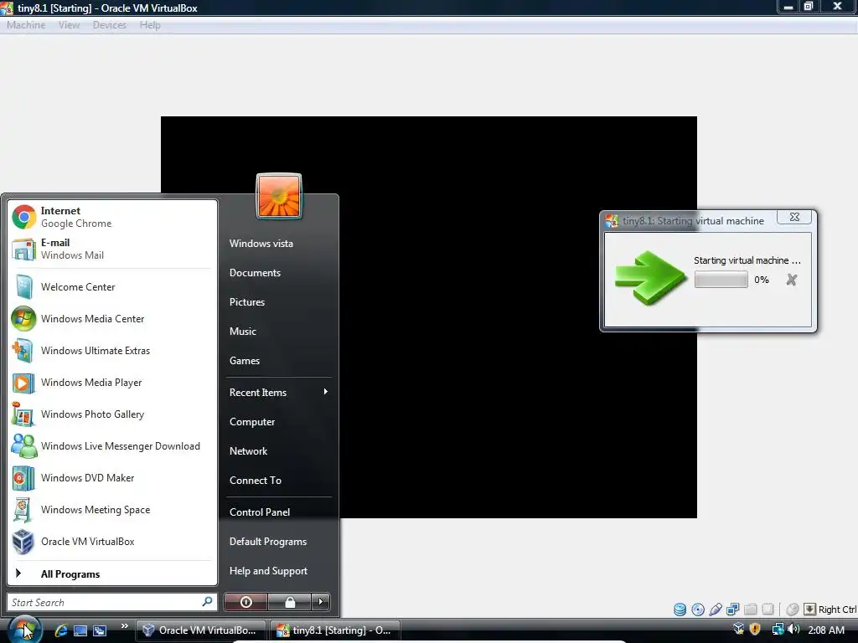The height and width of the screenshot is (643, 858).
Task: Open Help and Support
Action: click(269, 571)
